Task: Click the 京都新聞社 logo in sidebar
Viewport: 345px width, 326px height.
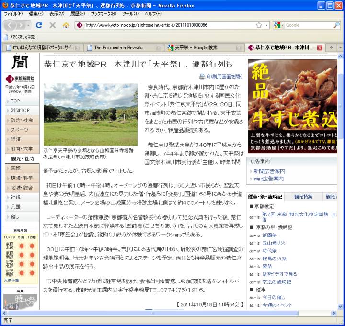Action: tap(20, 78)
